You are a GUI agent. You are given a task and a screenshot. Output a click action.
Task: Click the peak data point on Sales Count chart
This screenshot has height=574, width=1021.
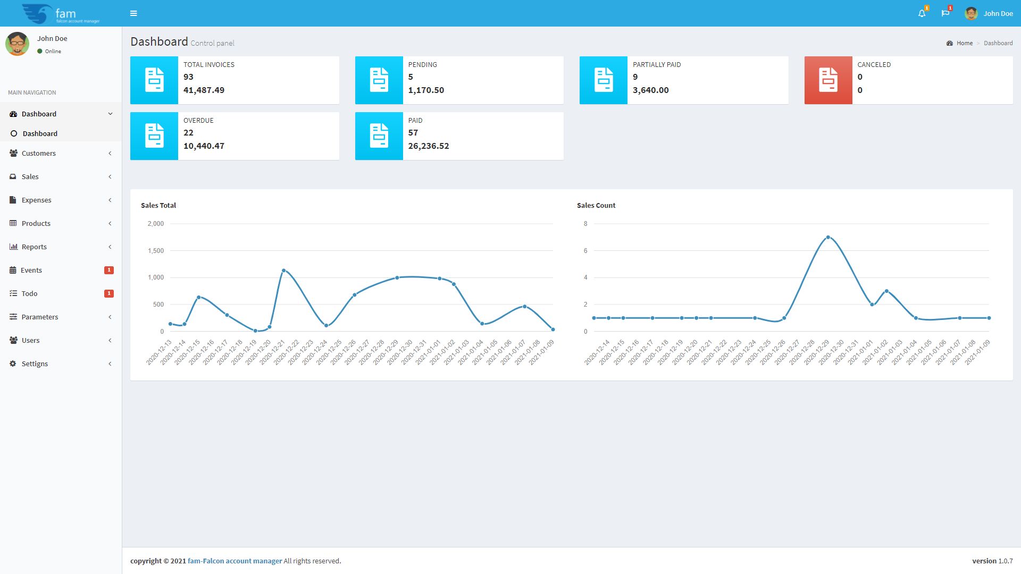[x=828, y=238]
